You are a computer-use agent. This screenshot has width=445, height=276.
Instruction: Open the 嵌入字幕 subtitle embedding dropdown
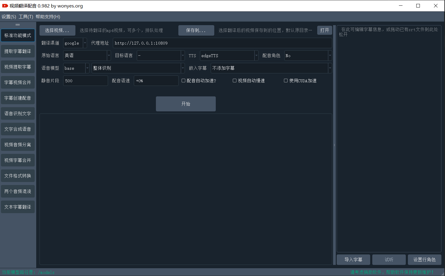(x=329, y=68)
